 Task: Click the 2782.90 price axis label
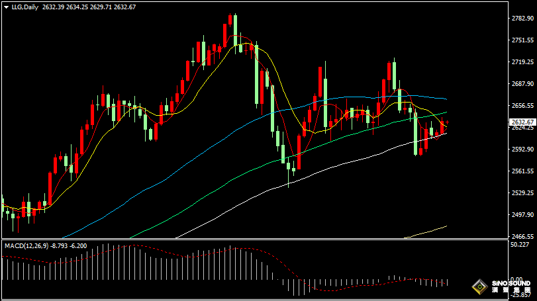pyautogui.click(x=522, y=19)
